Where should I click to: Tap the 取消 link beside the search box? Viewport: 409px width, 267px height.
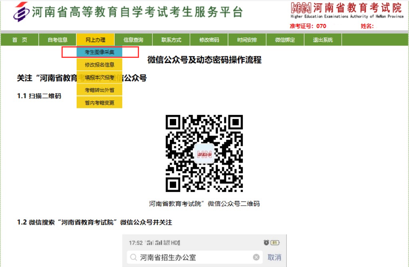pos(274,257)
